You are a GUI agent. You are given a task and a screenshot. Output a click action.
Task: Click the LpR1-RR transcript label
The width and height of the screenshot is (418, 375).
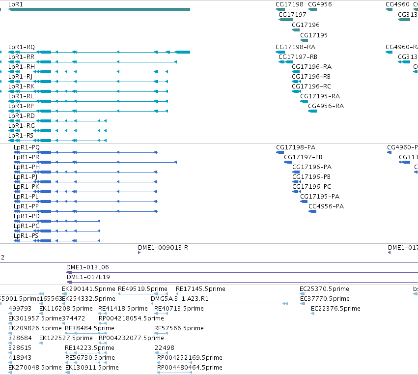(x=21, y=57)
